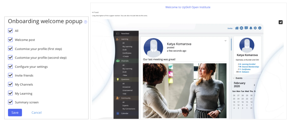
Task: Open the Followers link
Action: pyautogui.click(x=245, y=72)
